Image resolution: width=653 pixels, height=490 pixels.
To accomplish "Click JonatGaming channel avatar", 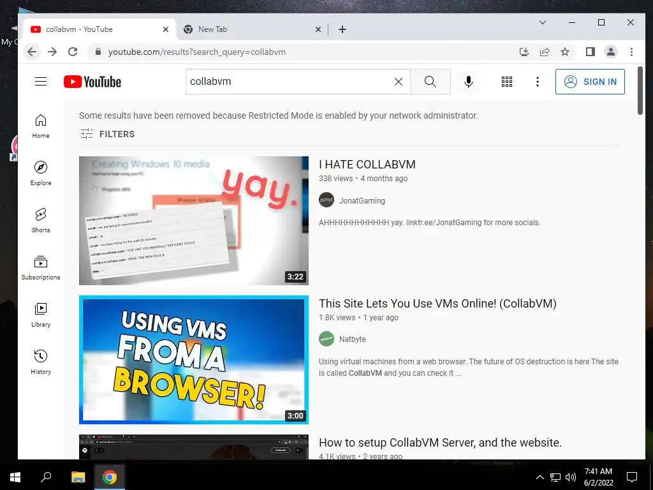I will click(326, 200).
